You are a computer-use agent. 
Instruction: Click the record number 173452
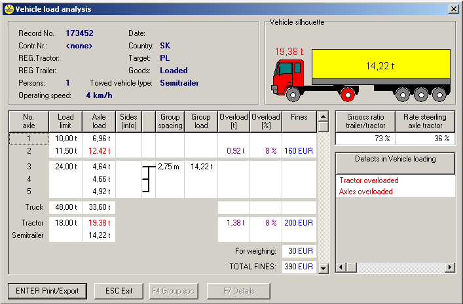coord(79,33)
